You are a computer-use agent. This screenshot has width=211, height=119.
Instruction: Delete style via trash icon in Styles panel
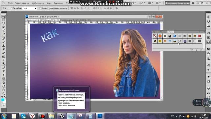[201, 50]
